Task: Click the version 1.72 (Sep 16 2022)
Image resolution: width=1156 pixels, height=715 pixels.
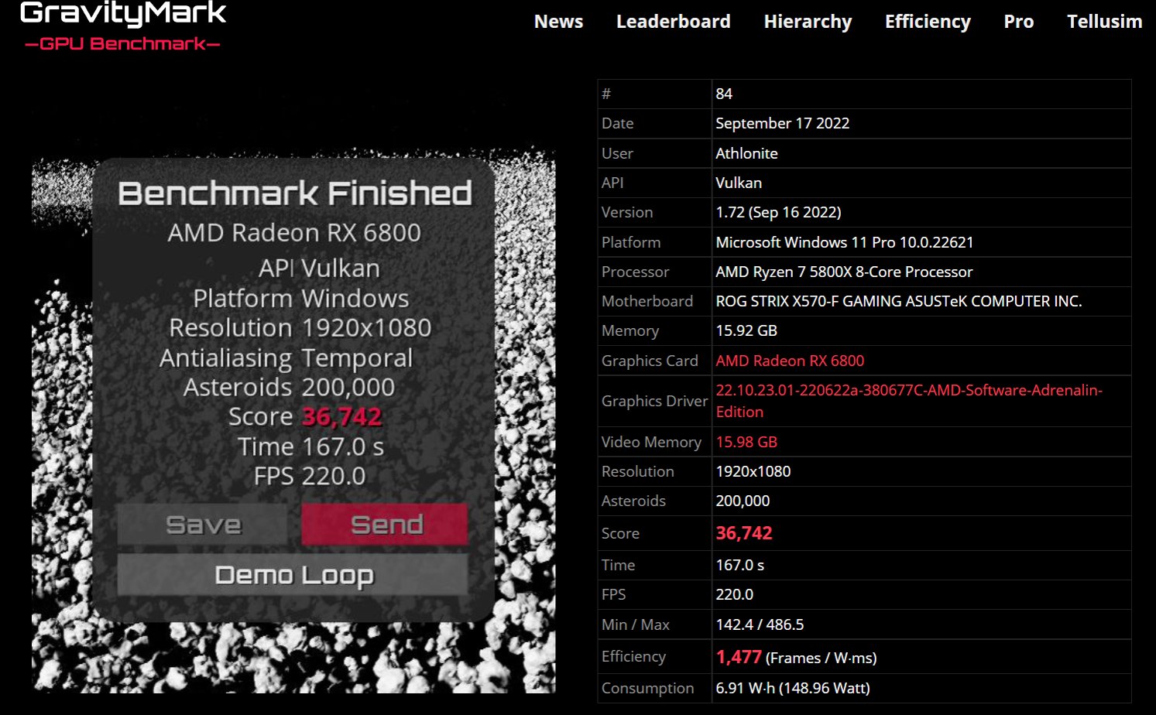Action: coord(778,212)
